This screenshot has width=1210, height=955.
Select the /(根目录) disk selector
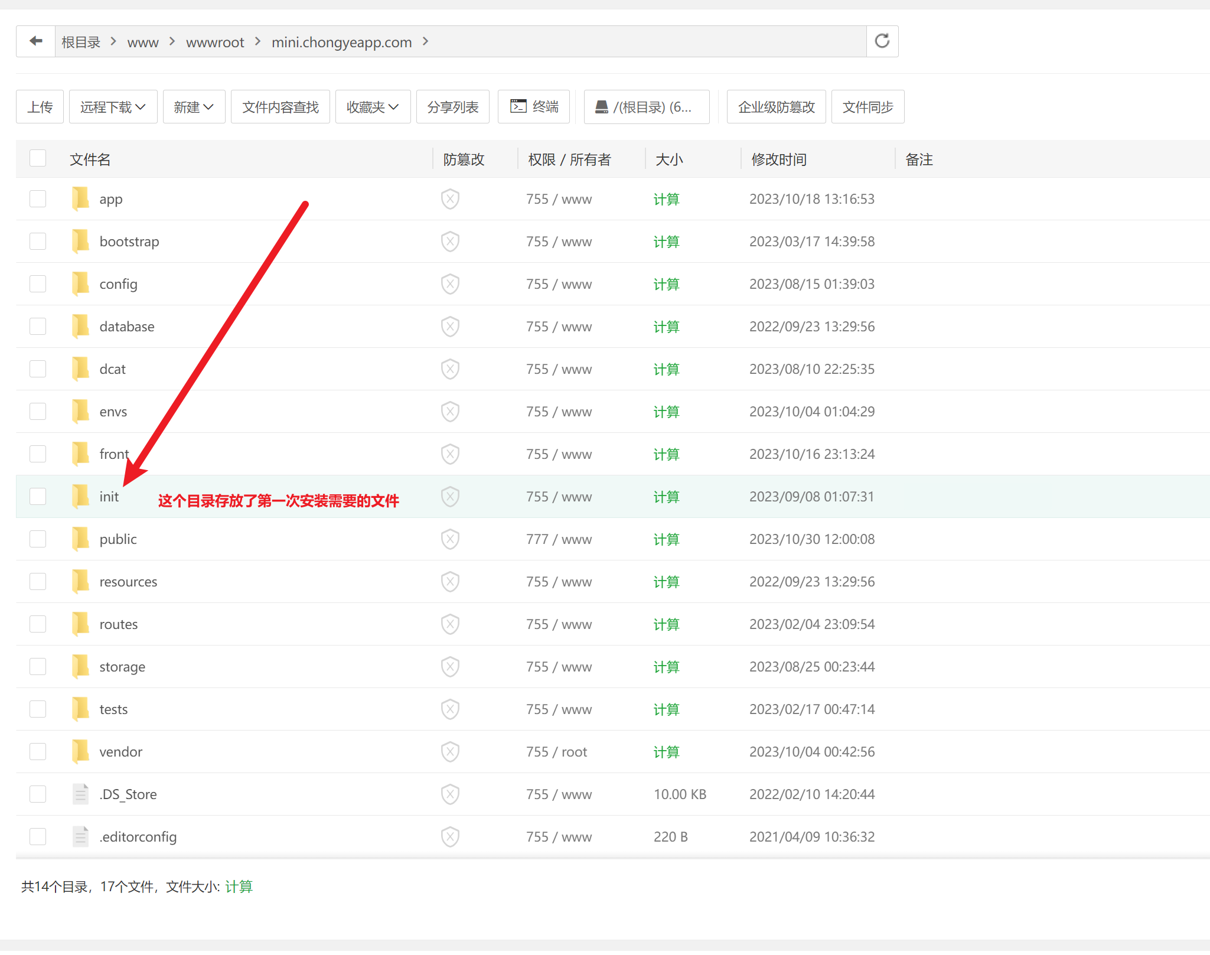[646, 106]
